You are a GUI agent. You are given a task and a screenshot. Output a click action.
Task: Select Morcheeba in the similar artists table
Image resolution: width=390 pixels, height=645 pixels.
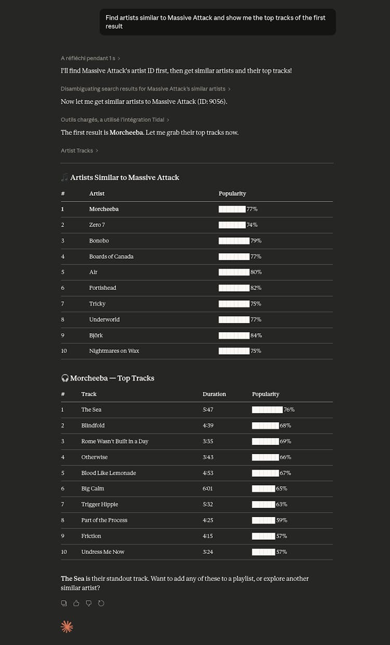point(104,209)
